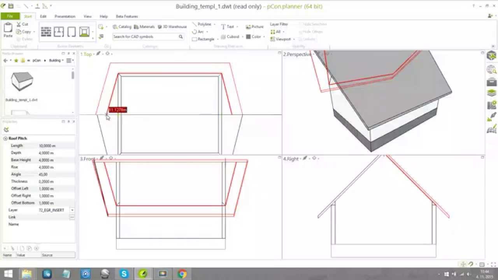Viewport: 498px width, 280px height.
Task: Select the Arc drawing tool
Action: point(198,31)
